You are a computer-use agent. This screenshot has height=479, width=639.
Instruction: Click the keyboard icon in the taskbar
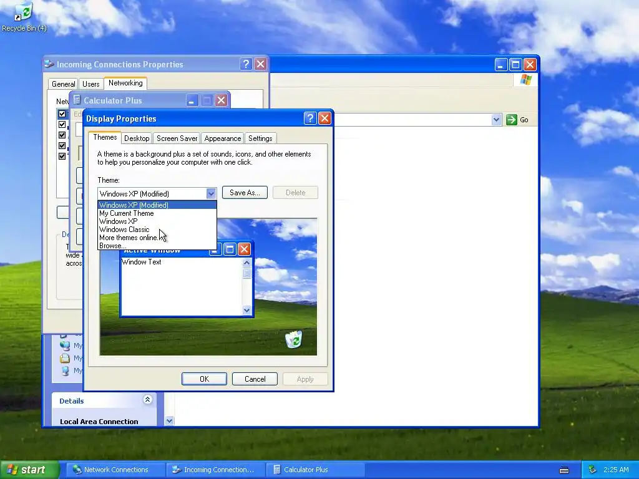pos(564,470)
